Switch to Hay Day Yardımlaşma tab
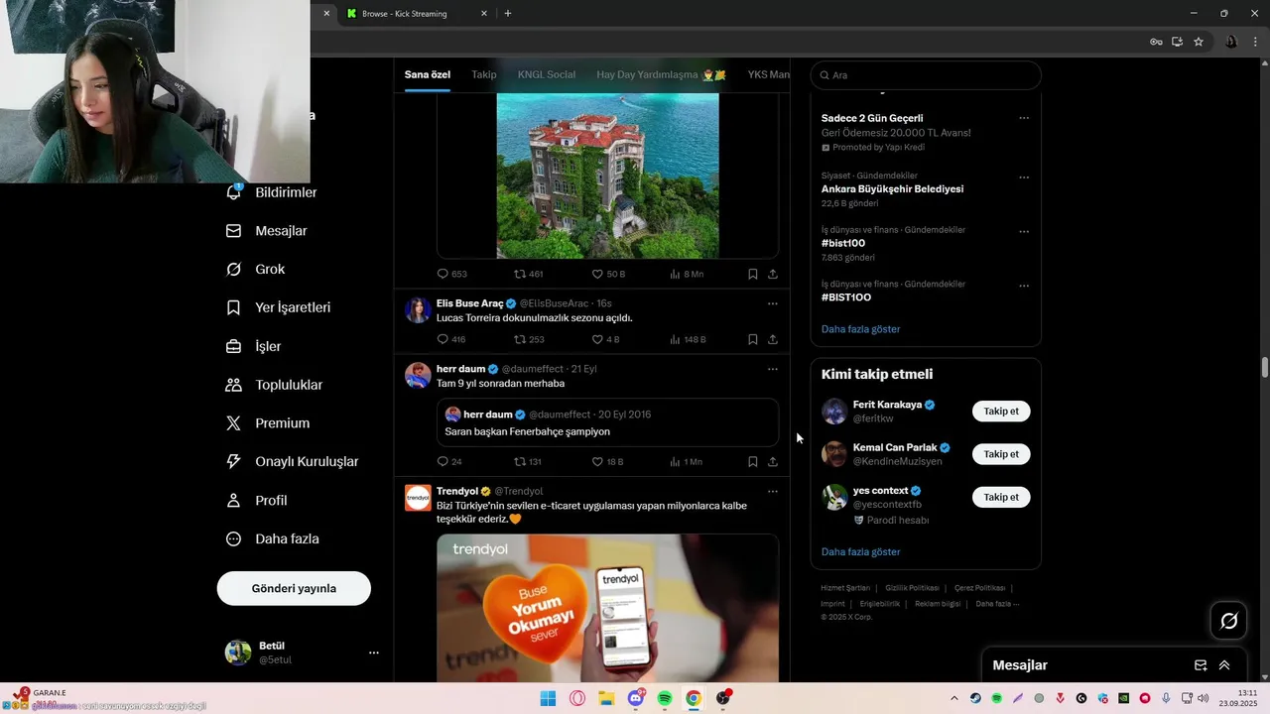The height and width of the screenshot is (714, 1270). 662,74
